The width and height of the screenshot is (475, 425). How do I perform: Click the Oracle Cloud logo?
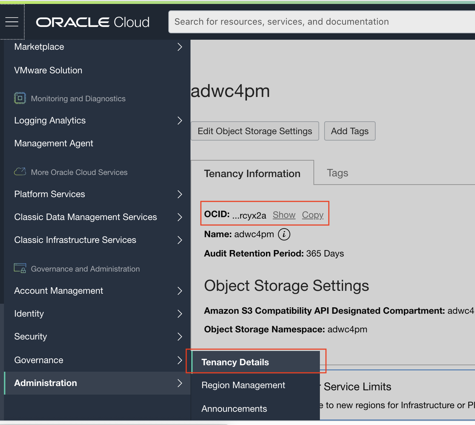[93, 22]
